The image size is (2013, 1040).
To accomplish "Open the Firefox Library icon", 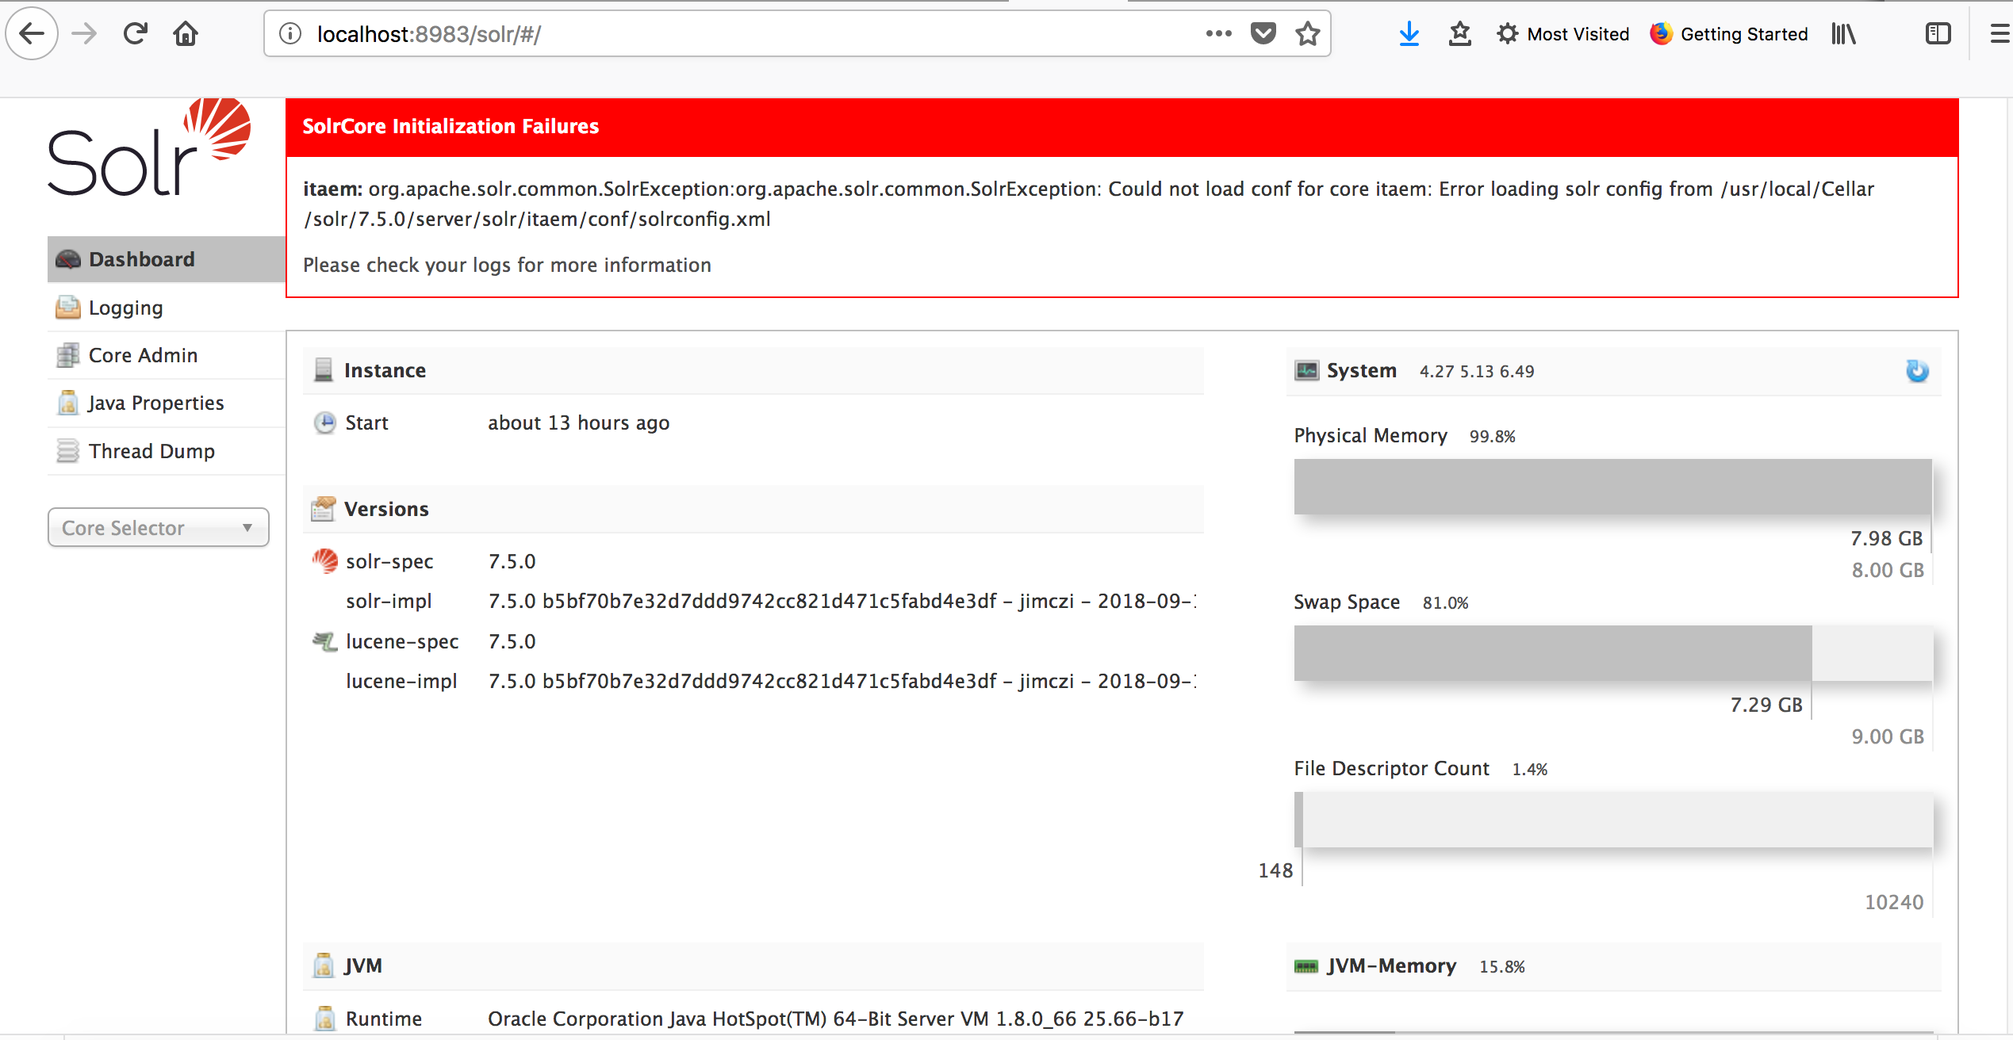I will [1843, 33].
